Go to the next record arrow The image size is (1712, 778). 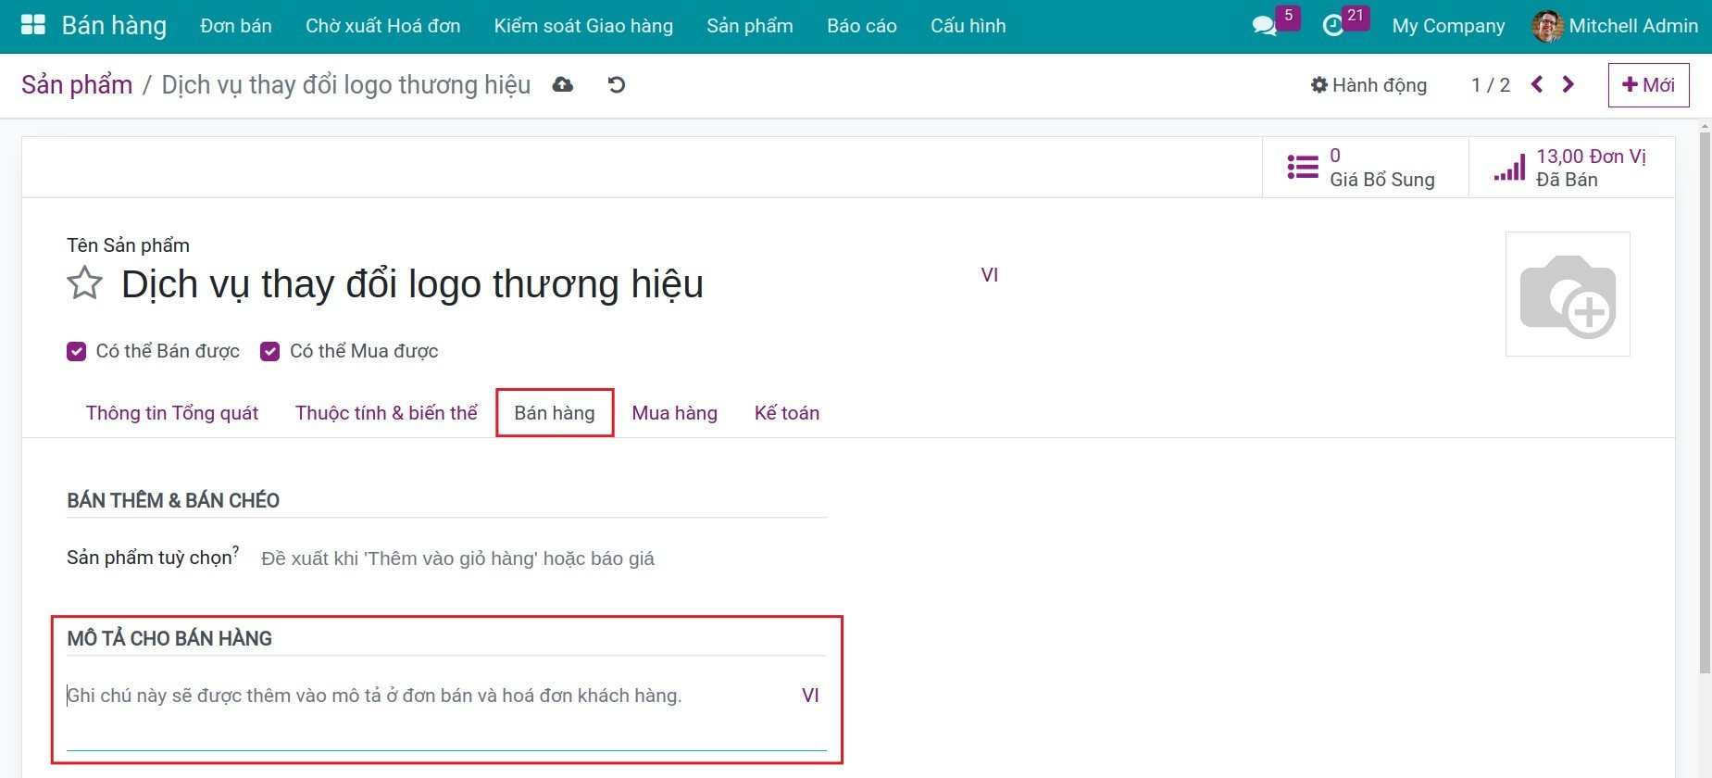pyautogui.click(x=1568, y=84)
